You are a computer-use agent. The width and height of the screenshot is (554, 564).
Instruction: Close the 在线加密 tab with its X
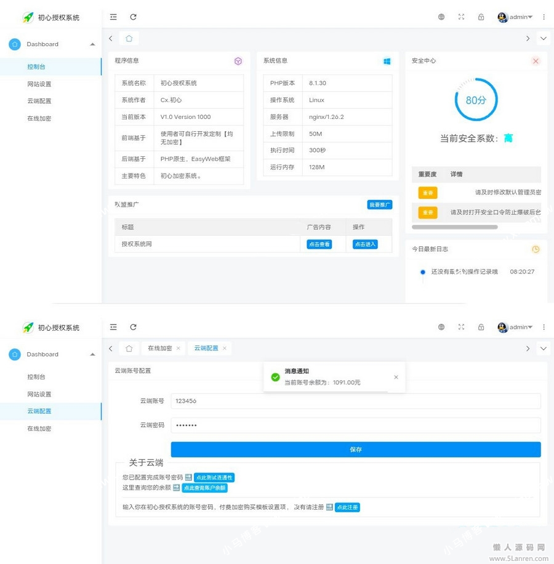click(179, 348)
